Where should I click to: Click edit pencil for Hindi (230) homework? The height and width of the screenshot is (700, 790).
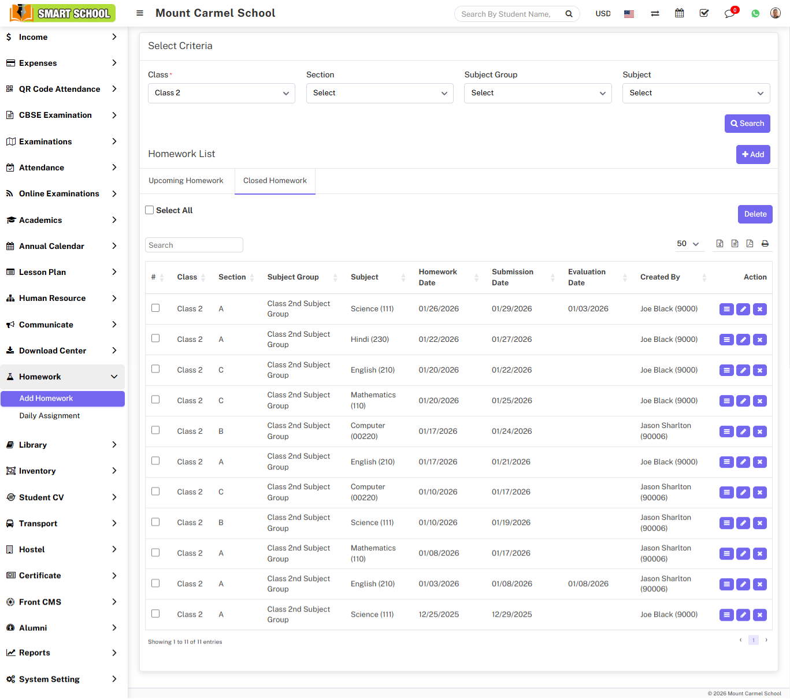[x=743, y=340]
